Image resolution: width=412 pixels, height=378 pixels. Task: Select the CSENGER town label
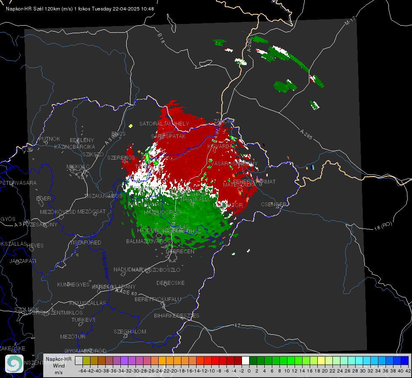click(274, 205)
